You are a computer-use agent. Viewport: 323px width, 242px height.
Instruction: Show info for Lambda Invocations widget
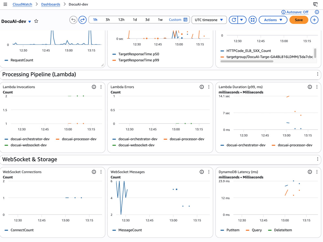[x=94, y=87]
